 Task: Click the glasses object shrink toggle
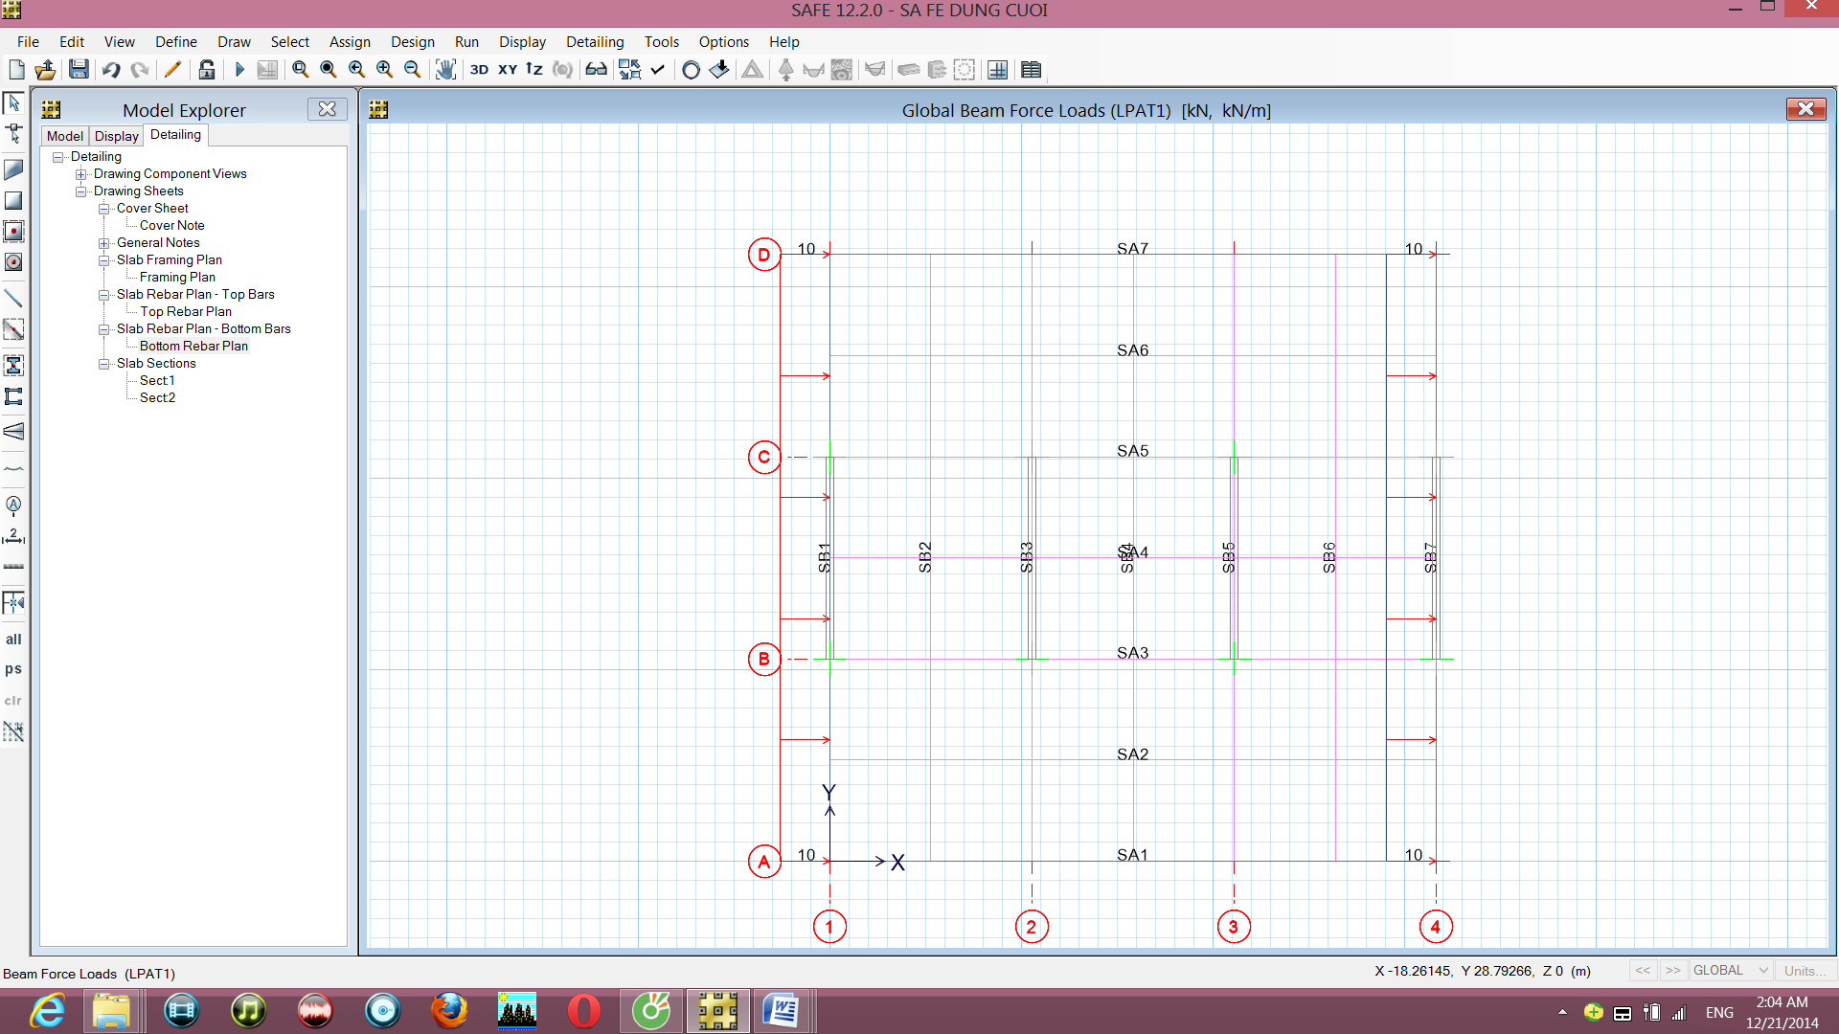tap(596, 70)
